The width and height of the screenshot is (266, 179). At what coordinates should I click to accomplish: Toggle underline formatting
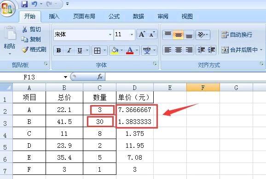click(80, 50)
